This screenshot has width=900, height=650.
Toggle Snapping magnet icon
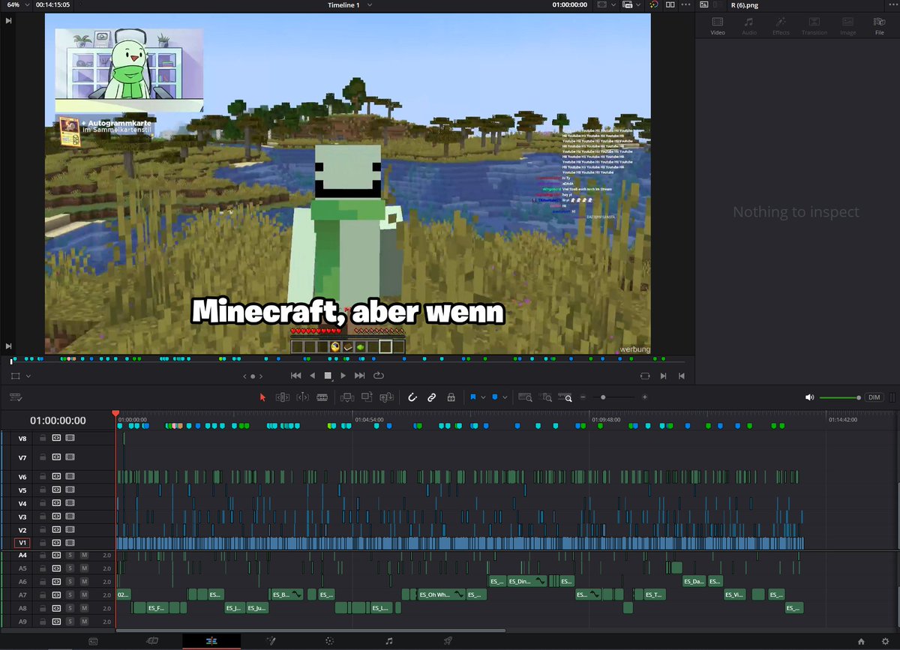tap(412, 397)
